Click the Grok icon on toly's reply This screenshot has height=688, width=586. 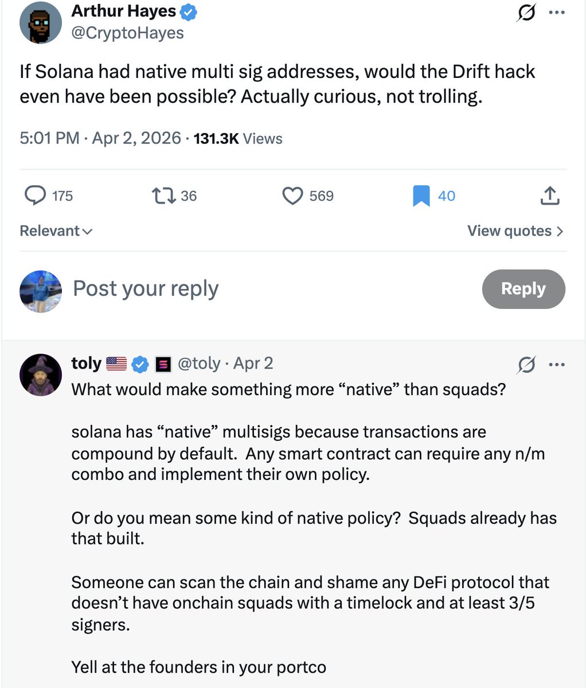[526, 365]
